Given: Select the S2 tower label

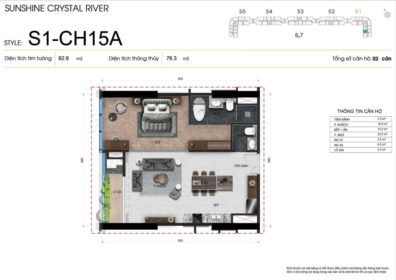Looking at the screenshot, I should click(332, 11).
